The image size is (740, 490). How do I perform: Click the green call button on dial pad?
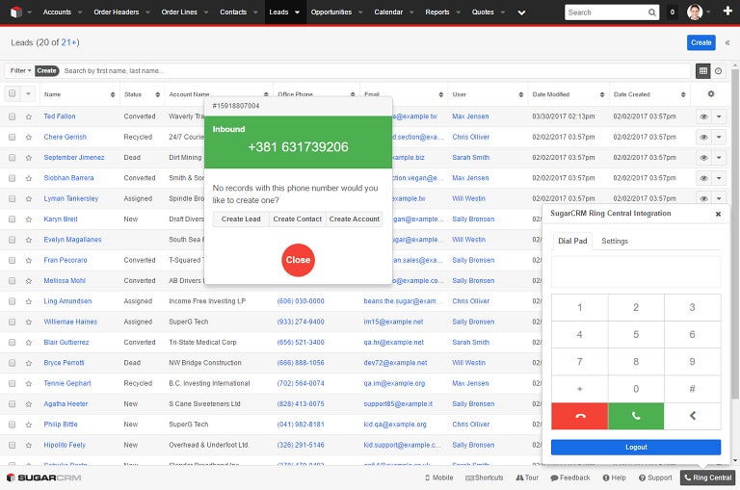click(x=636, y=416)
